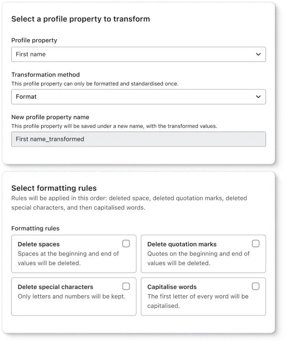Click the 'Only letters and numbers' description text
This screenshot has width=289, height=346.
(72, 296)
